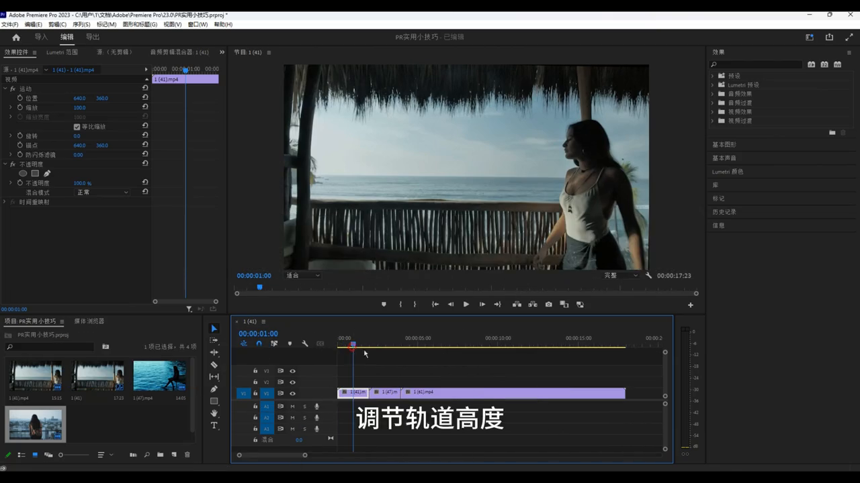Toggle lock on track V3
Viewport: 860px width, 483px height.
pos(255,371)
